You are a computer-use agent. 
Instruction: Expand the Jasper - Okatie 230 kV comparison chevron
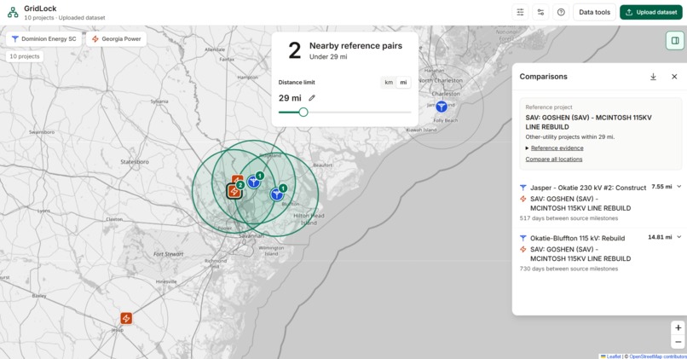678,187
